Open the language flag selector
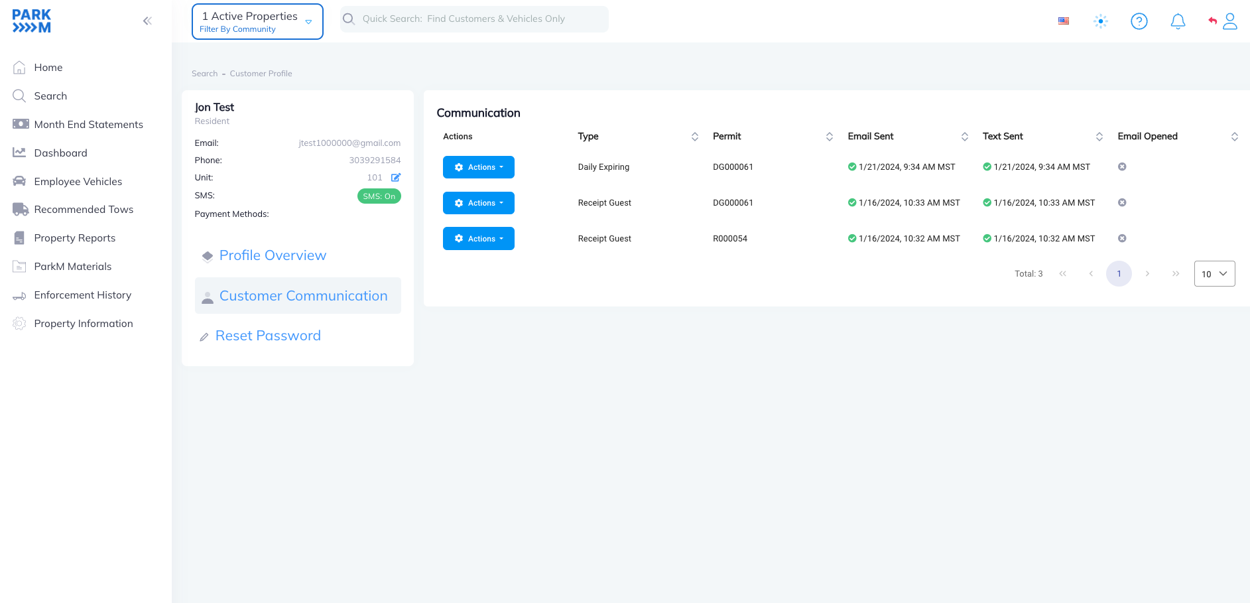Viewport: 1250px width, 603px height. click(x=1064, y=21)
